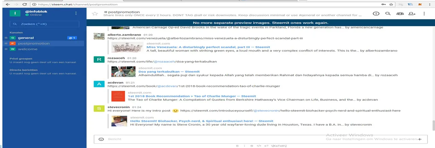The width and height of the screenshot is (435, 148).
Task: Show the channel members list icon
Action: click(400, 14)
